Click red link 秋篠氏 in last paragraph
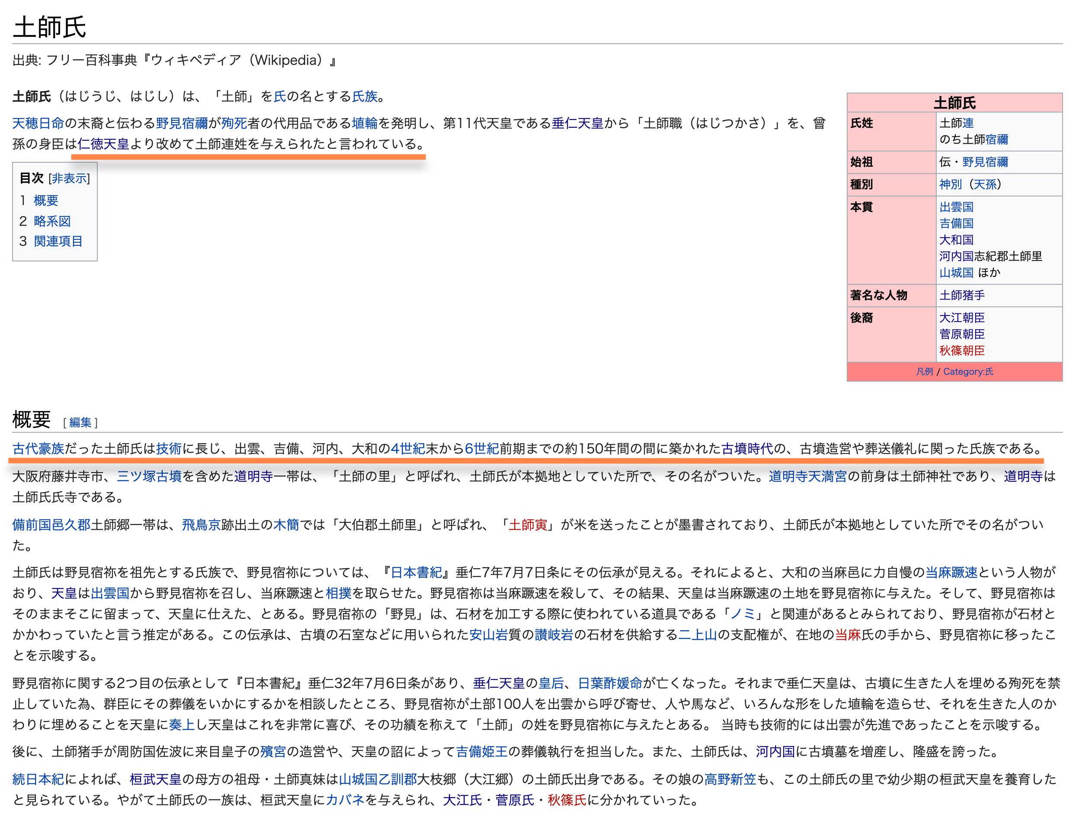1079x827 pixels. [x=567, y=800]
